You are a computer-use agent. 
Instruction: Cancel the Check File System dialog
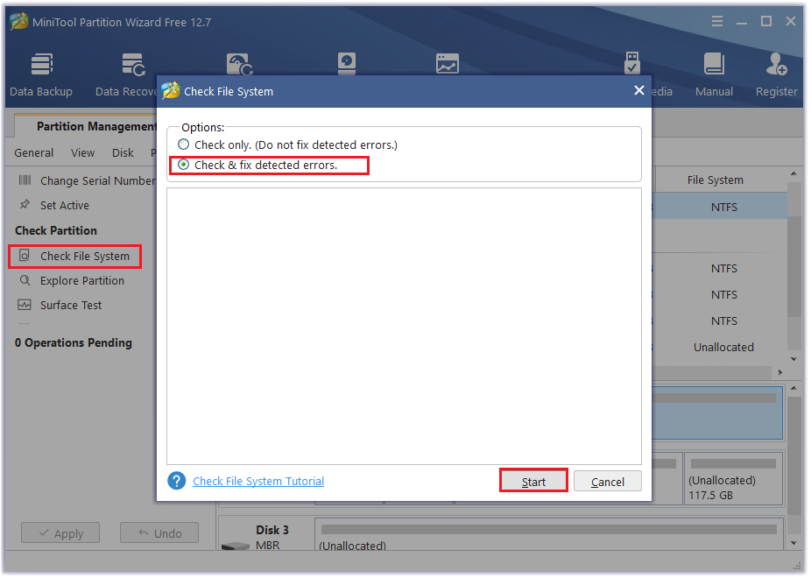[x=608, y=482]
